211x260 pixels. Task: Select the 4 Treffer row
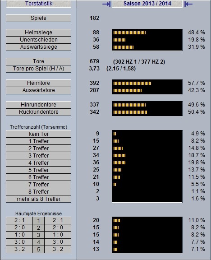tap(38, 163)
